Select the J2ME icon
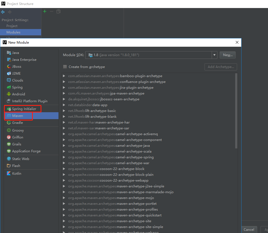 (9, 74)
